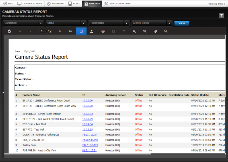
Task: Refresh the report with the reload icon
Action: tap(9, 31)
